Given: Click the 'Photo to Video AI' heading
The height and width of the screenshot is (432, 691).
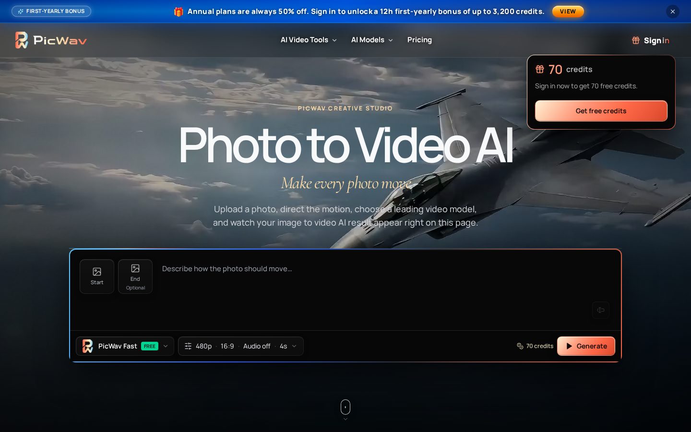Looking at the screenshot, I should 345,145.
